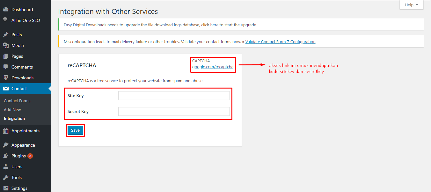This screenshot has width=431, height=192.
Task: Click the Validate Contact Form 7 Configuration link
Action: click(280, 42)
